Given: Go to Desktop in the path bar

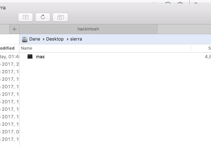Looking at the screenshot, I should 55,39.
